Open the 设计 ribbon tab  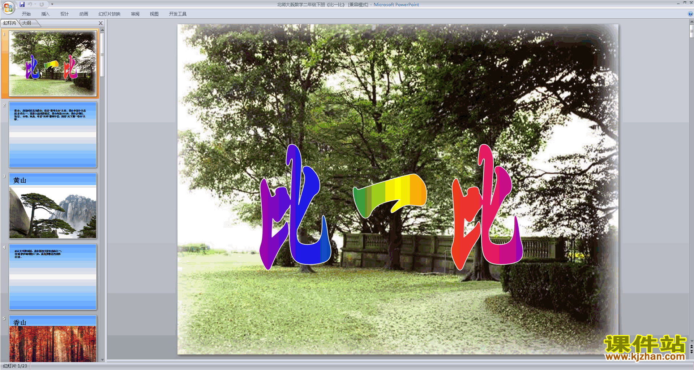click(x=65, y=14)
